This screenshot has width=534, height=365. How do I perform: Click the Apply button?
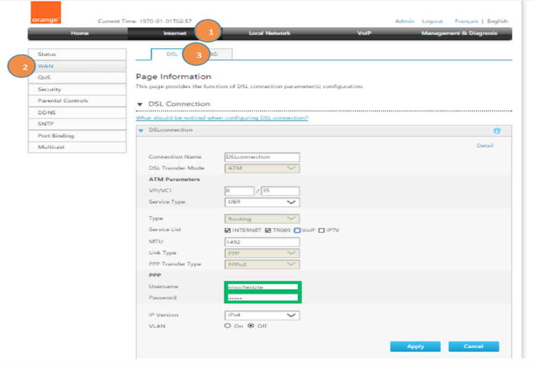point(415,347)
